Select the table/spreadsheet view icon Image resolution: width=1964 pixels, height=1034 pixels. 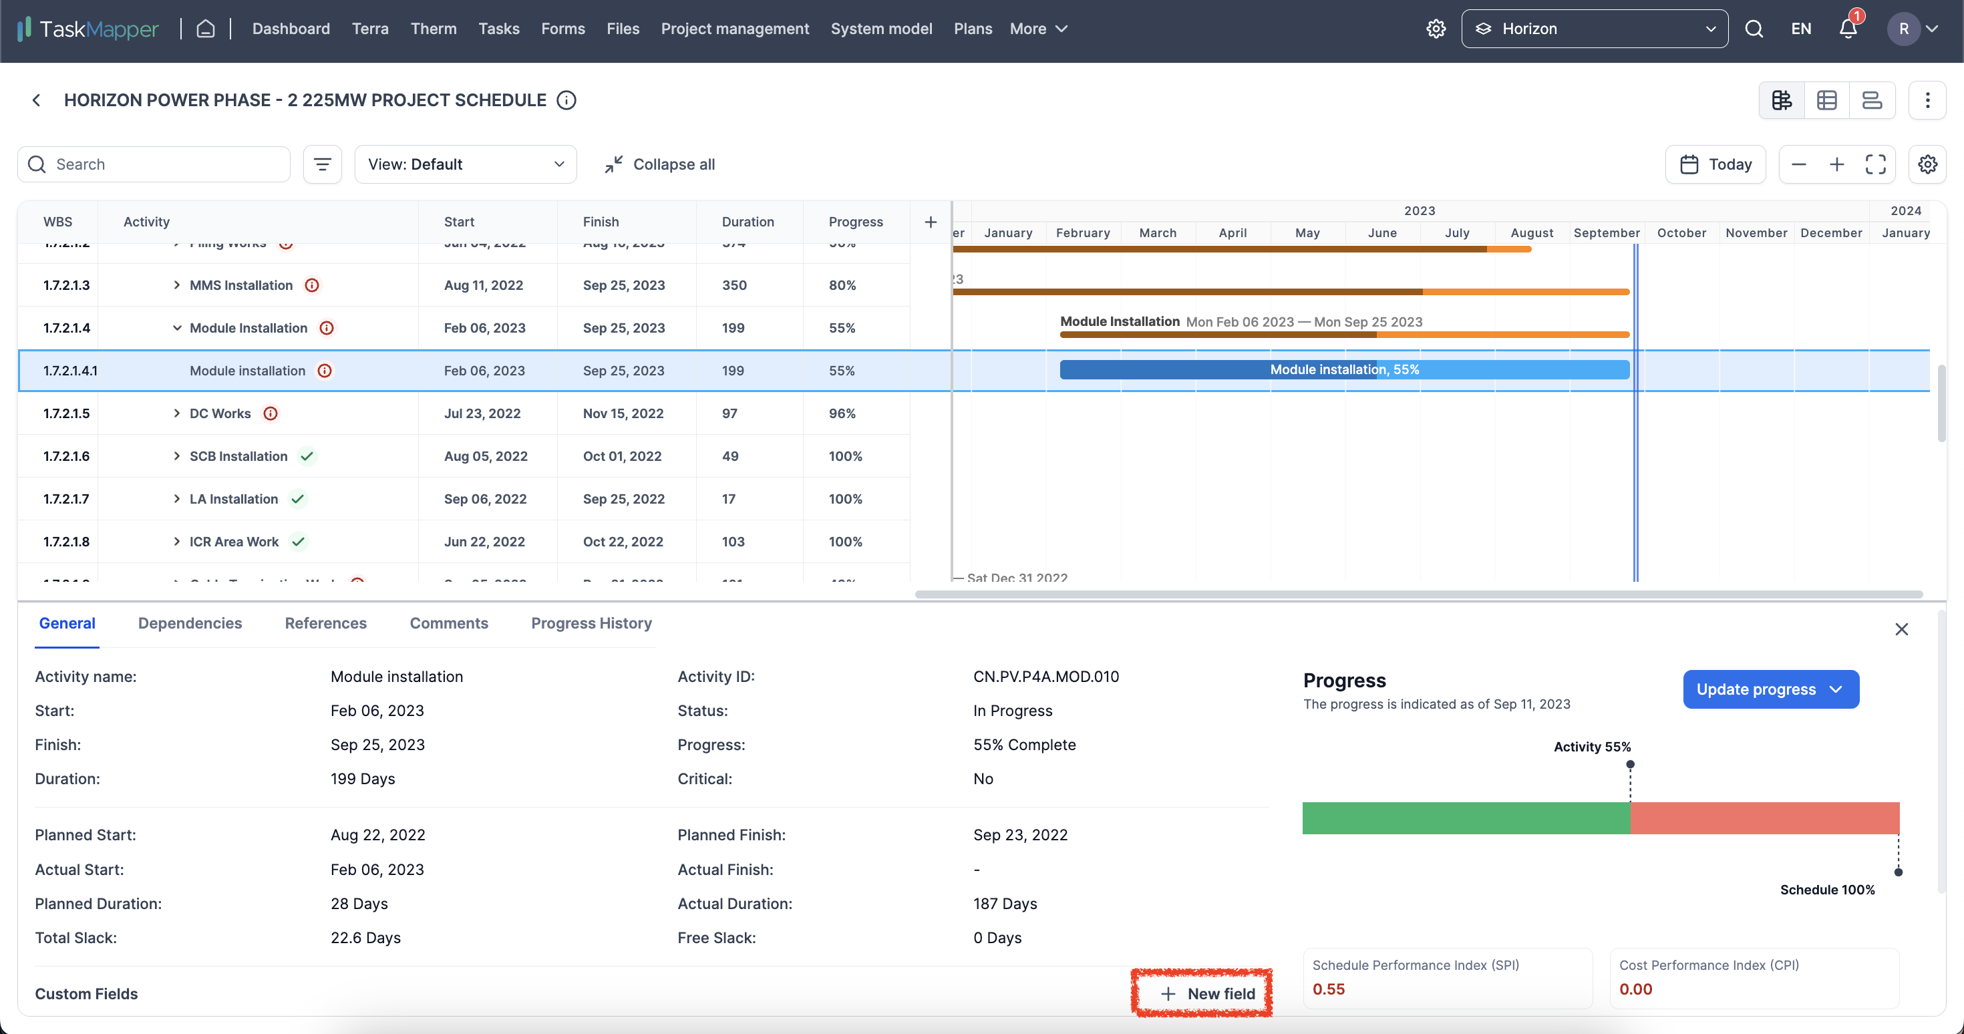click(1828, 100)
